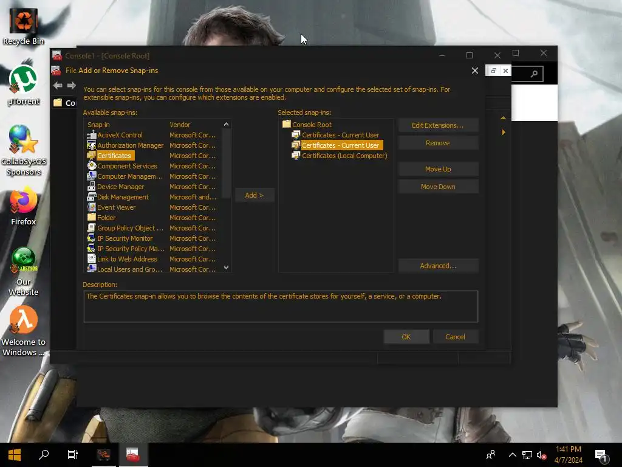The width and height of the screenshot is (622, 467).
Task: Click the Certificates (Local Computer) icon
Action: point(296,156)
